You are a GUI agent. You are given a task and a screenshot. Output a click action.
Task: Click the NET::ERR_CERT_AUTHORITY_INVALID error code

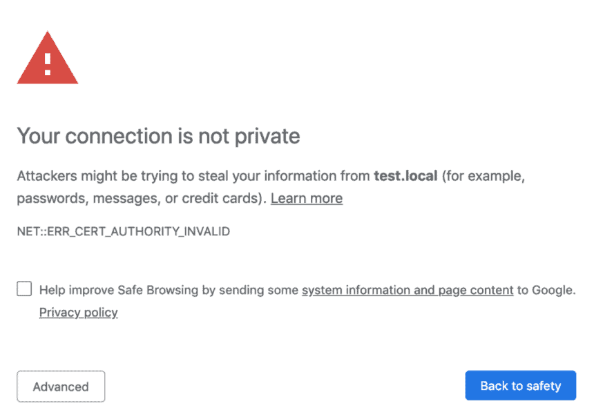(x=123, y=231)
